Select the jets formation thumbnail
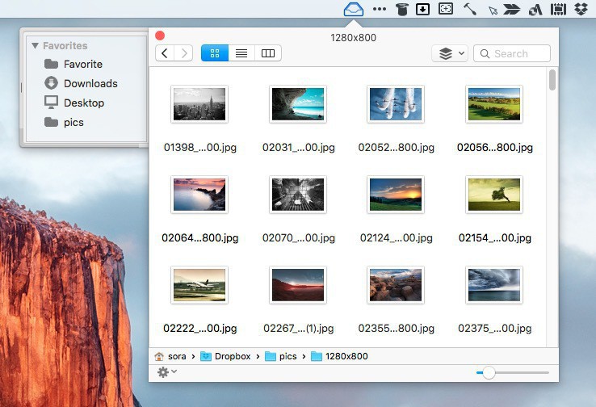Viewport: 596px width, 407px height. pos(396,104)
